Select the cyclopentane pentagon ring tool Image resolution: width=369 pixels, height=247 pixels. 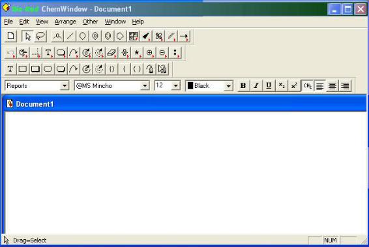120,36
